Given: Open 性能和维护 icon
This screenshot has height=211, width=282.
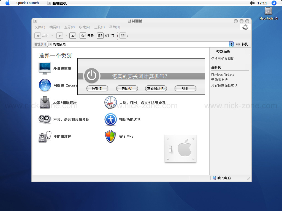Looking at the screenshot, I should (45, 137).
